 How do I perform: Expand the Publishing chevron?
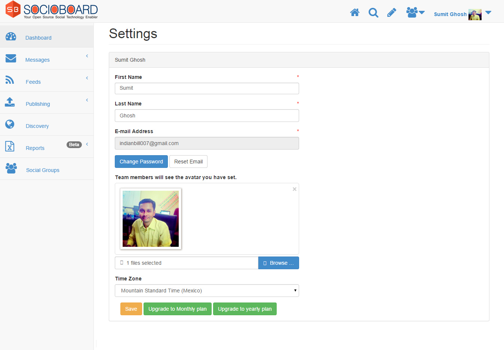[87, 100]
